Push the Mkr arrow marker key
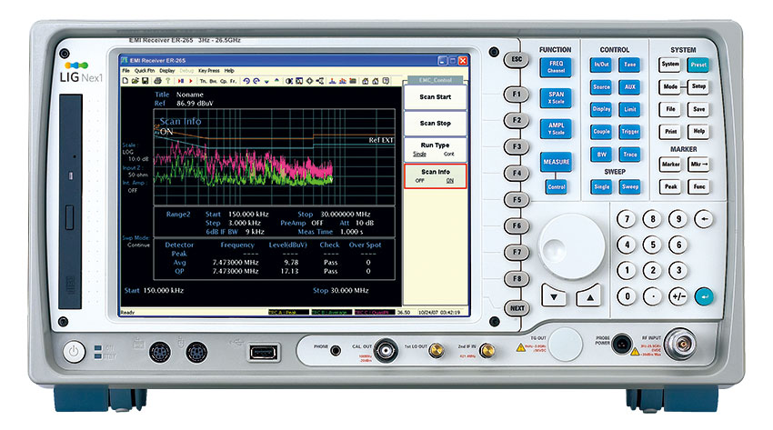The image size is (773, 430). click(699, 165)
